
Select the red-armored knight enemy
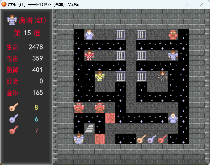pos(89,56)
